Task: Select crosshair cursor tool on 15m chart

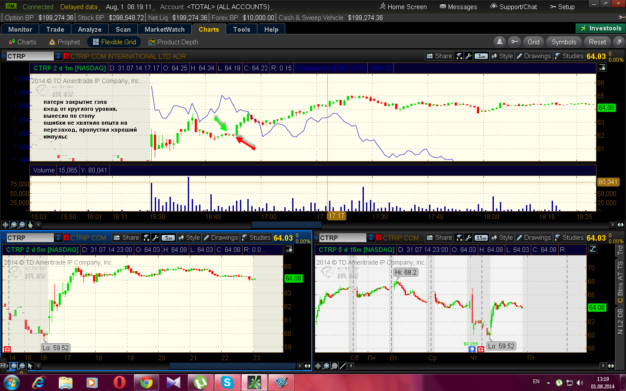Action: pyautogui.click(x=318, y=366)
